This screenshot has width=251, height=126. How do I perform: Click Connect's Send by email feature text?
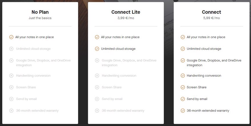197,99
